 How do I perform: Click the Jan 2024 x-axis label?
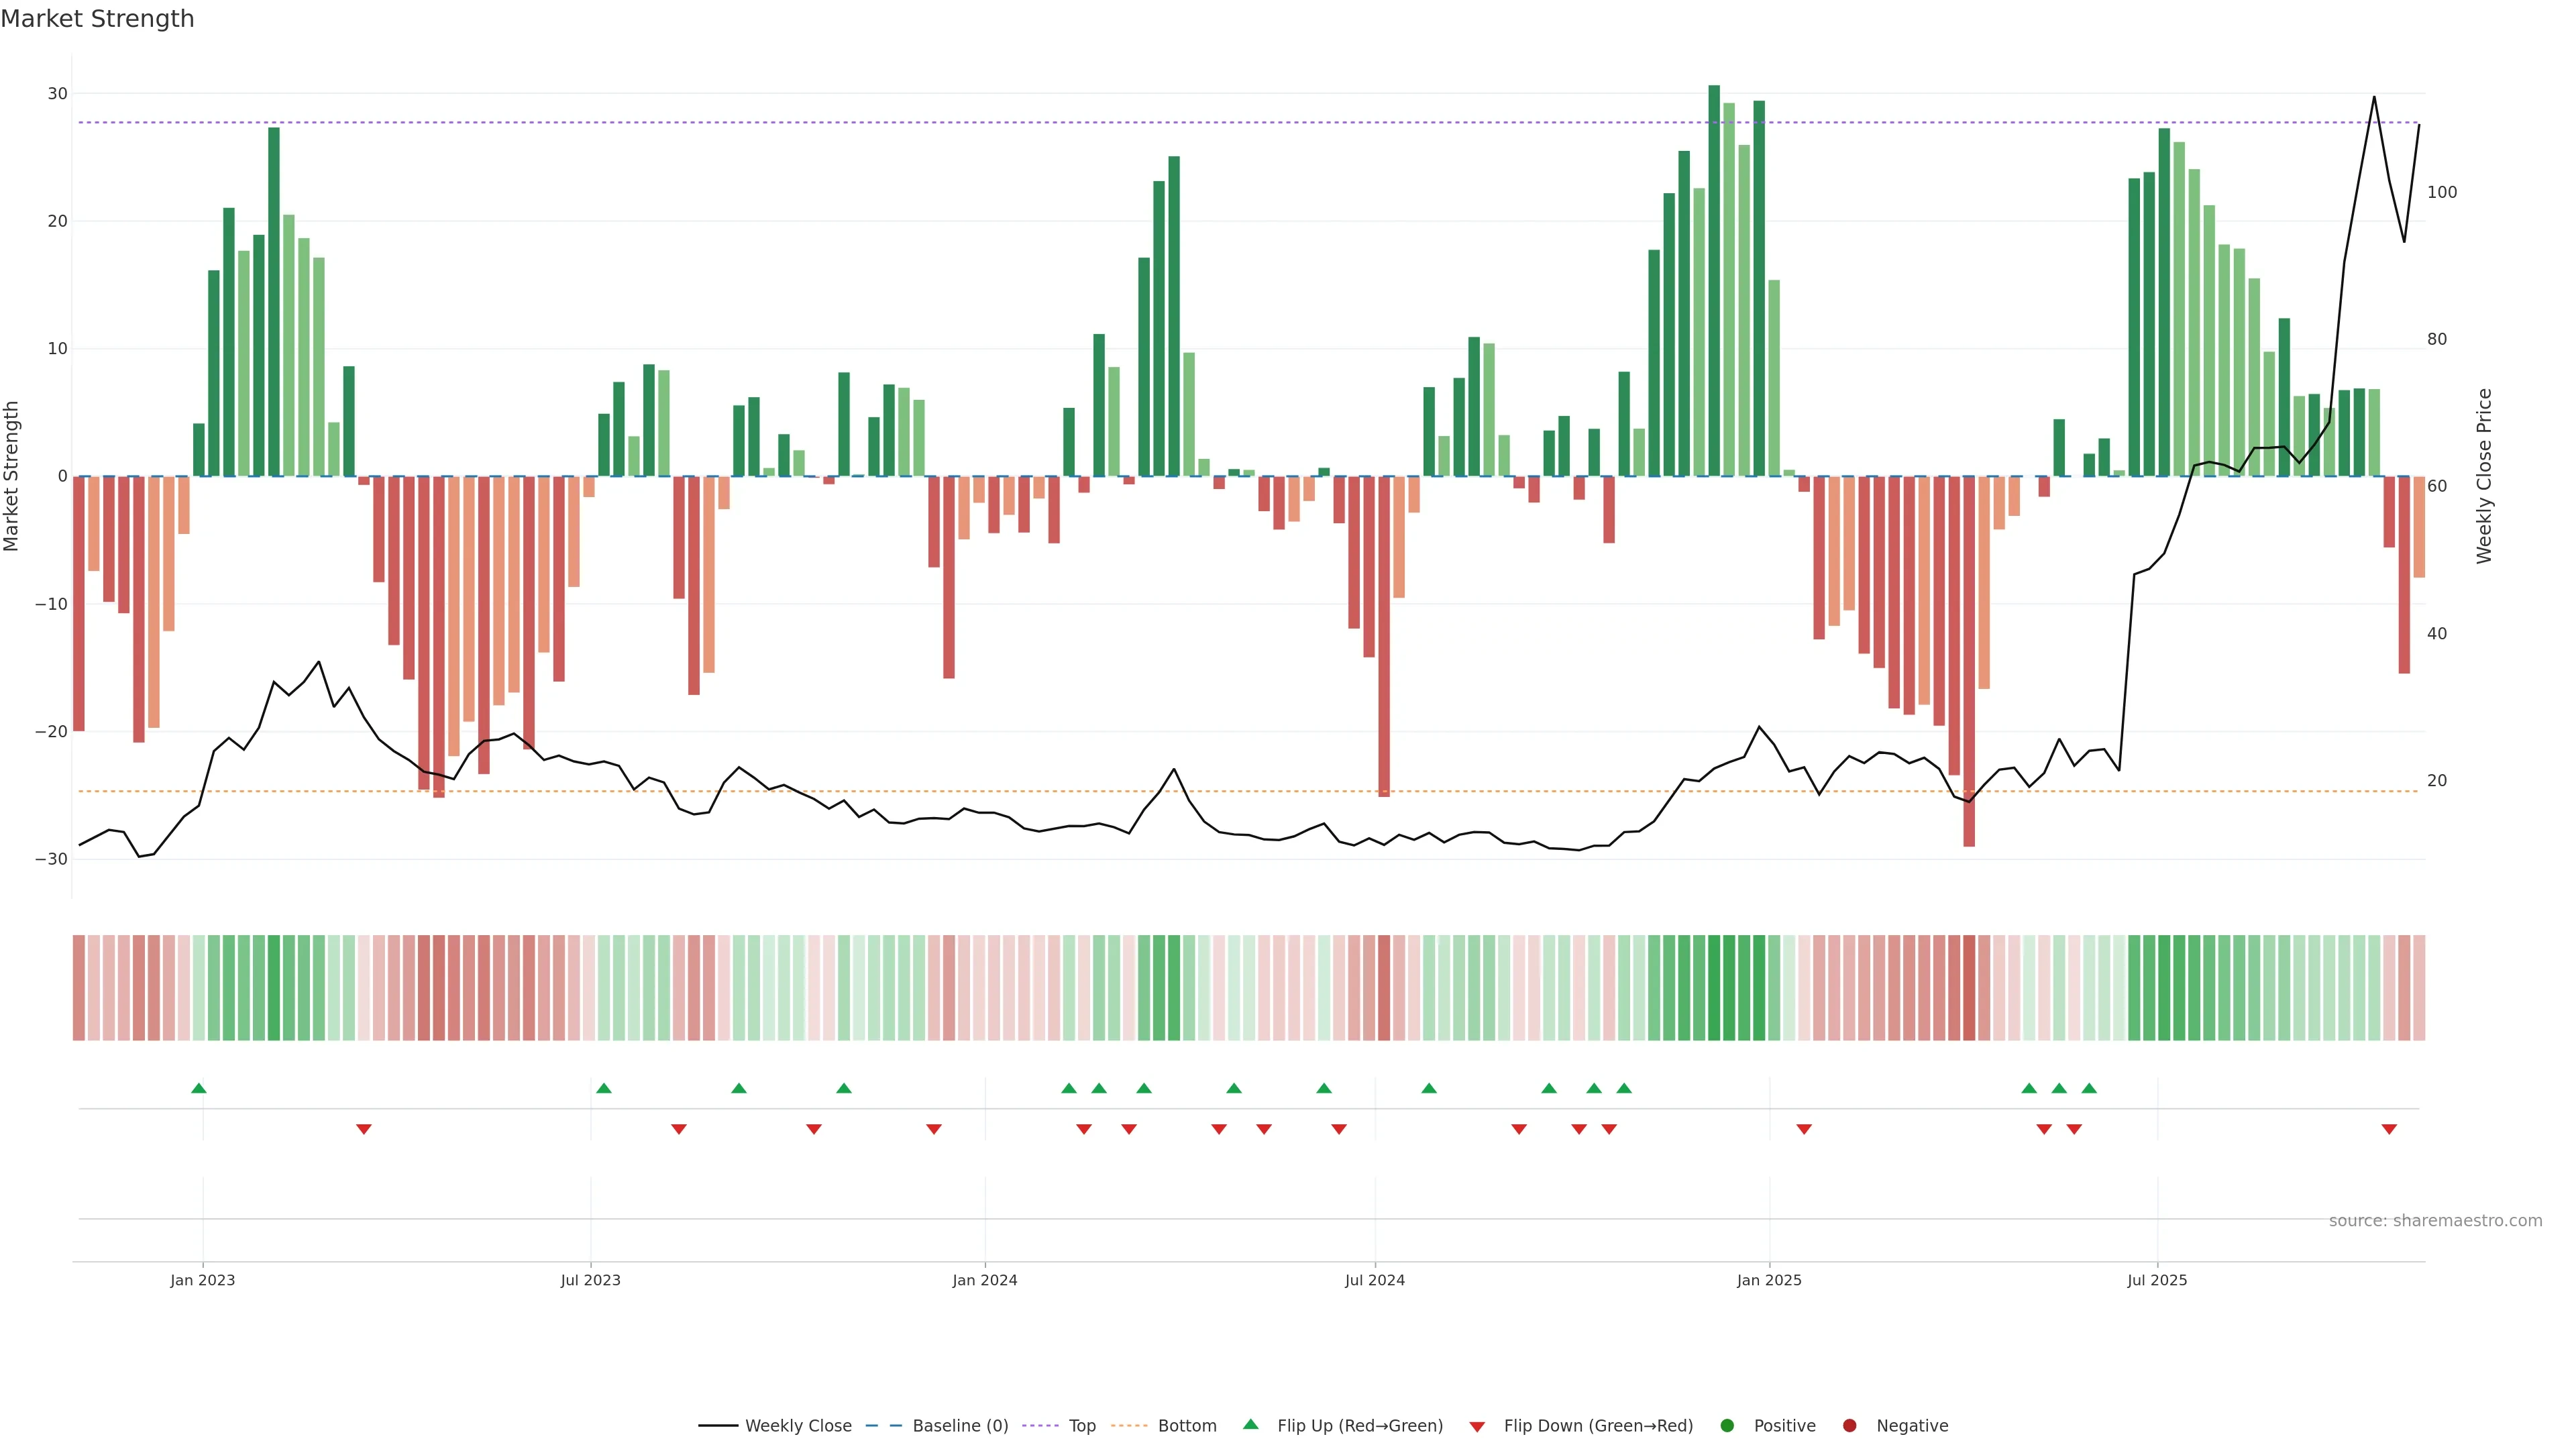click(x=985, y=1280)
